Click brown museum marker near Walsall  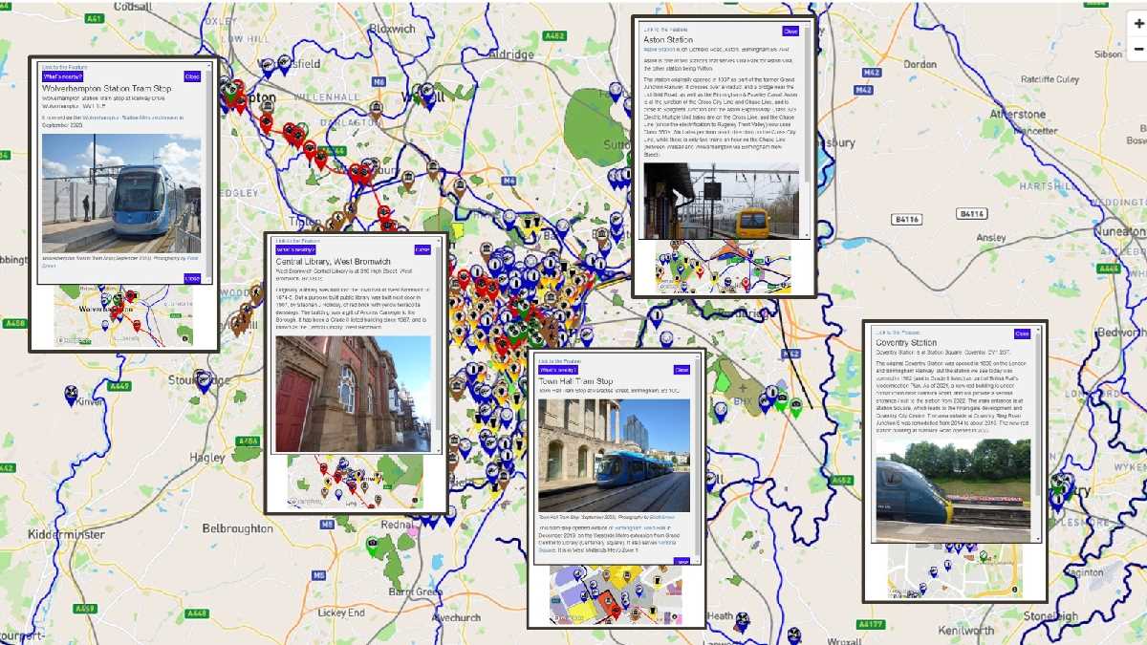[377, 107]
